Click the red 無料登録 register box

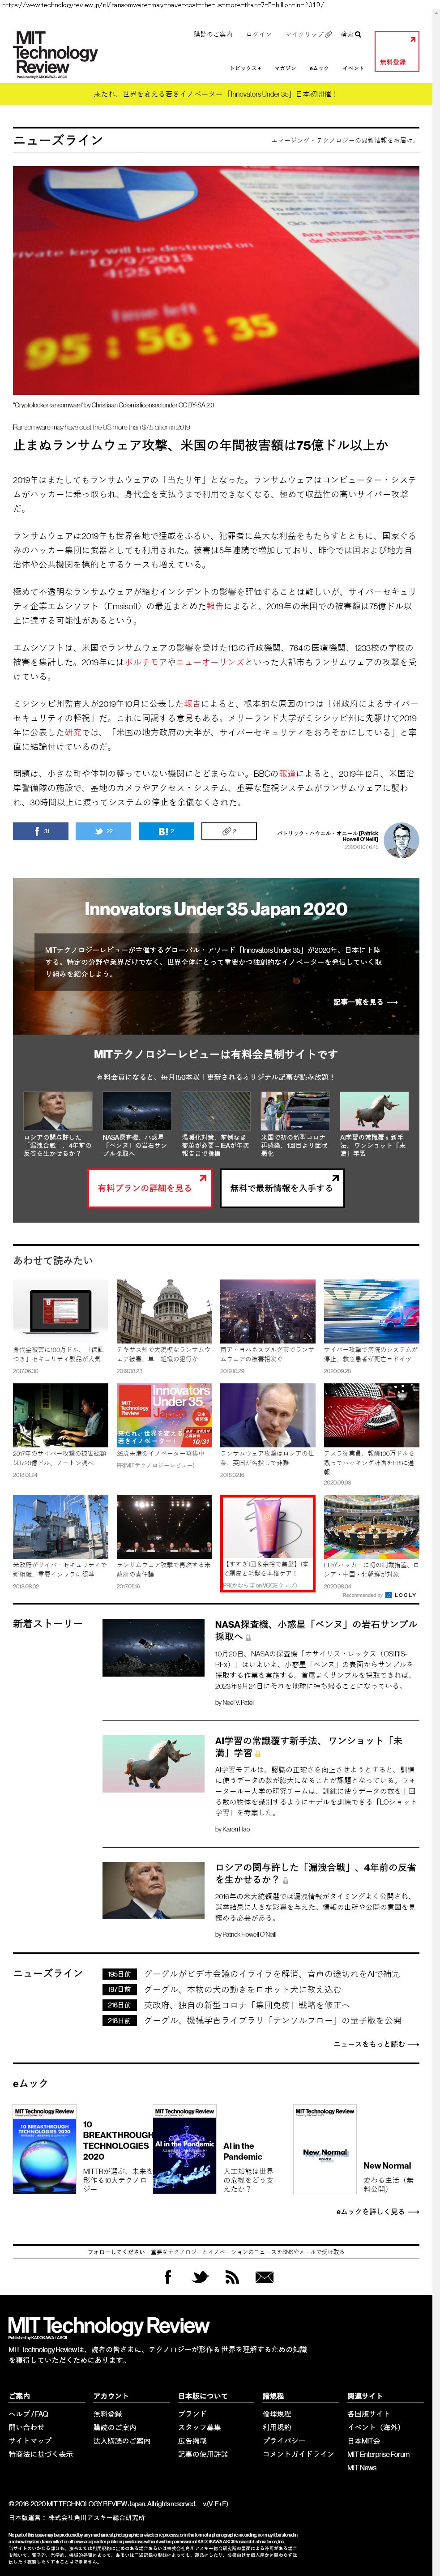tap(396, 51)
